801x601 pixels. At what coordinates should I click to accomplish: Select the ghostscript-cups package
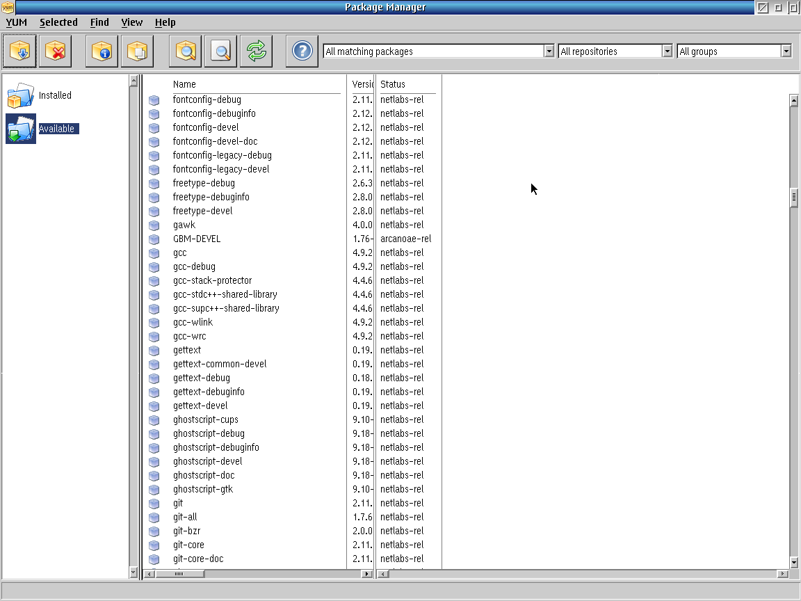pos(205,419)
